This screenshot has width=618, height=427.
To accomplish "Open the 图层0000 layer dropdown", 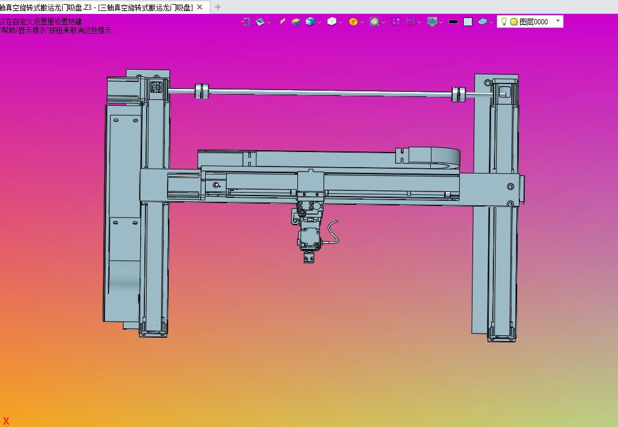I will click(558, 21).
